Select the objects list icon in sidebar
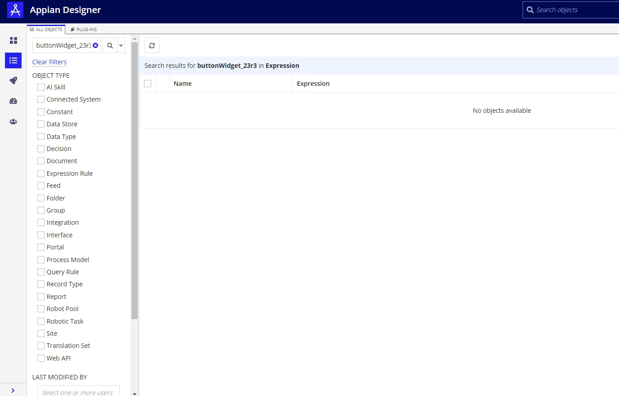Viewport: 619px width, 396px height. coord(14,60)
